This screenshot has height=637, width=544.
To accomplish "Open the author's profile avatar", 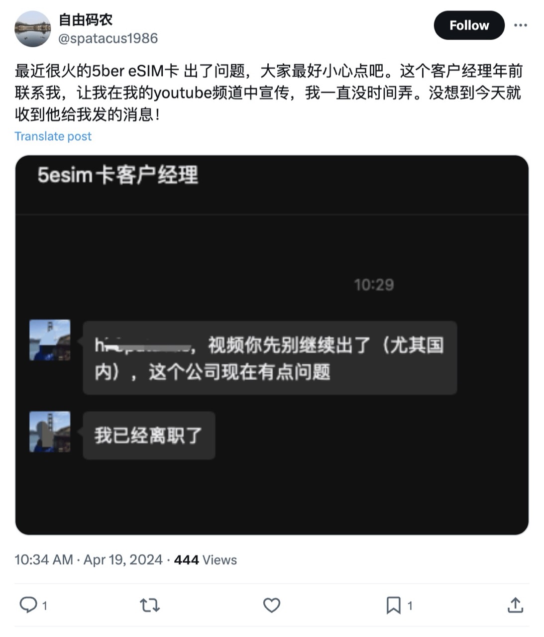I will (x=33, y=29).
